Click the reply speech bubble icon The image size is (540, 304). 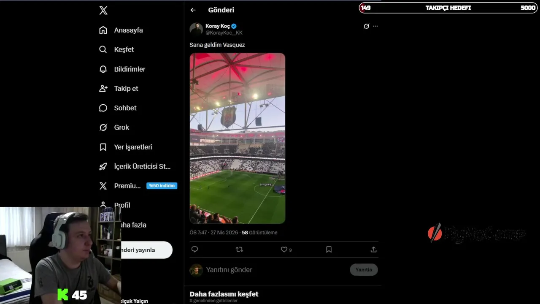(194, 250)
